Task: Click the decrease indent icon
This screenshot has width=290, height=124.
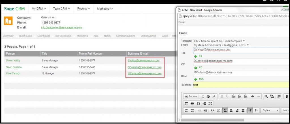Action: coord(199,110)
